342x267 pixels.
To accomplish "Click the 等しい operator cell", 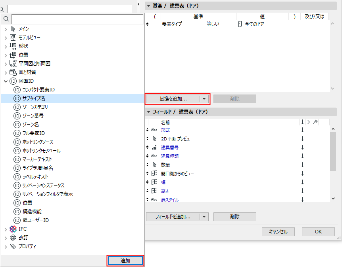I will pyautogui.click(x=213, y=24).
